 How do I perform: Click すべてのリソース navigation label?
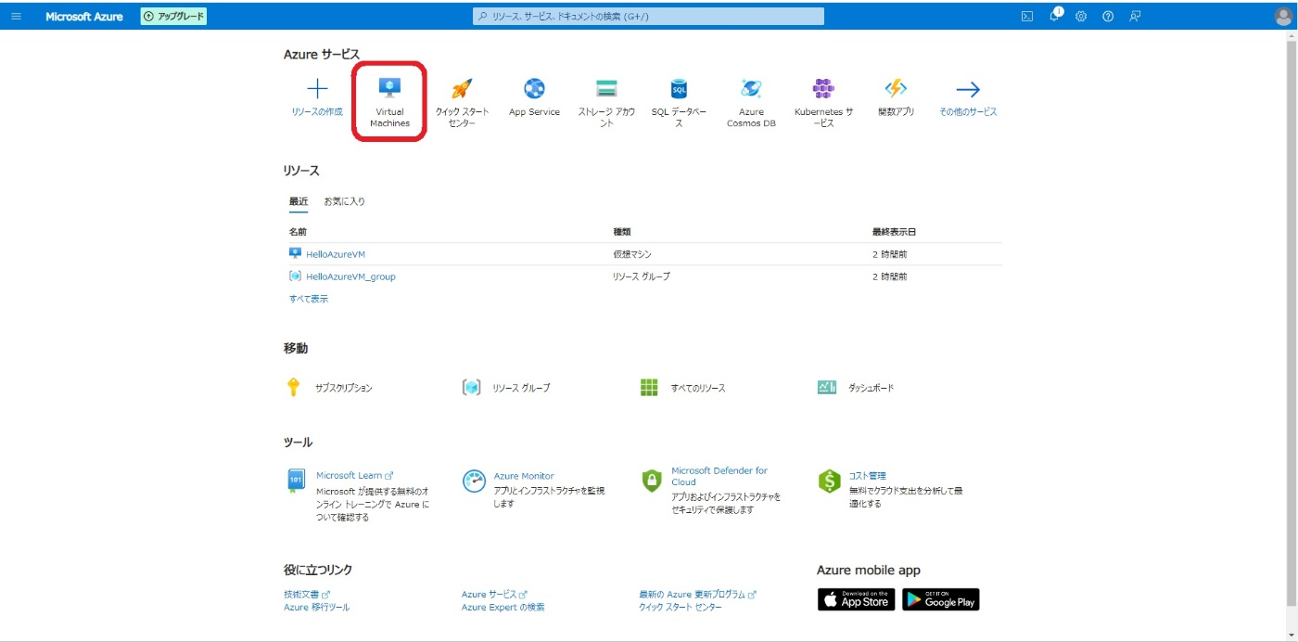(x=698, y=388)
